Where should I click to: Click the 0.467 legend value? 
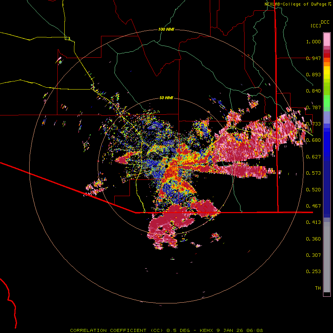(x=313, y=206)
